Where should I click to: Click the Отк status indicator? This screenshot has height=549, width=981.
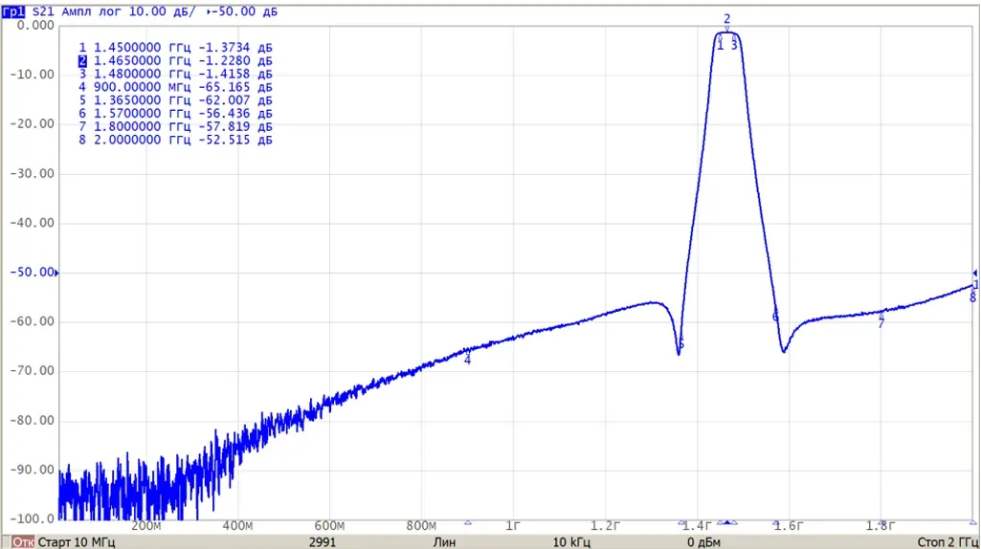click(x=23, y=541)
